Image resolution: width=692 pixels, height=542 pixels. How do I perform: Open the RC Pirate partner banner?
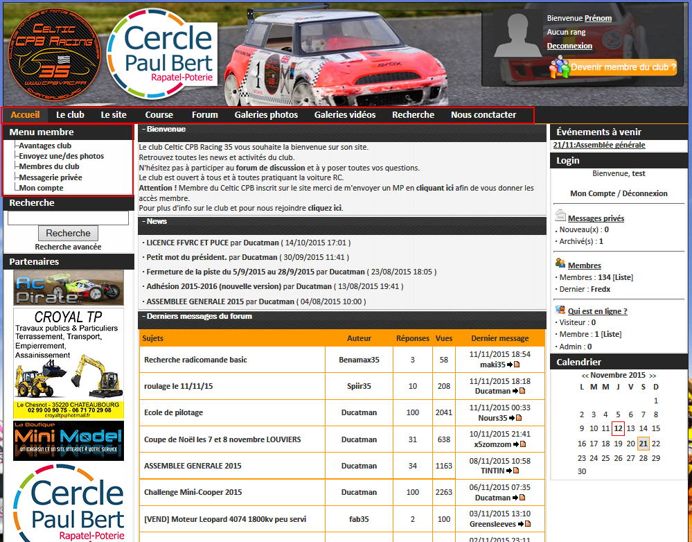coord(68,288)
